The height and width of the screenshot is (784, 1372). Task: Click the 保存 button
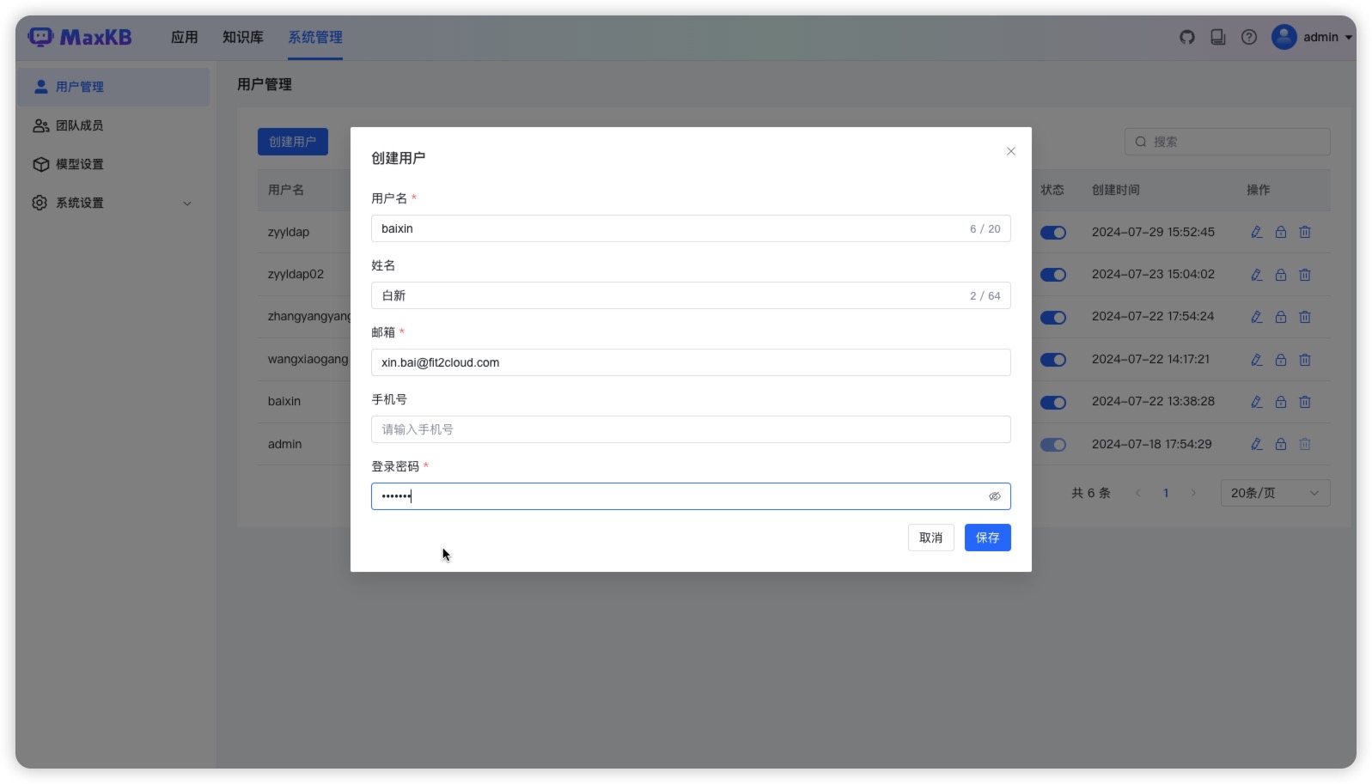(x=987, y=538)
